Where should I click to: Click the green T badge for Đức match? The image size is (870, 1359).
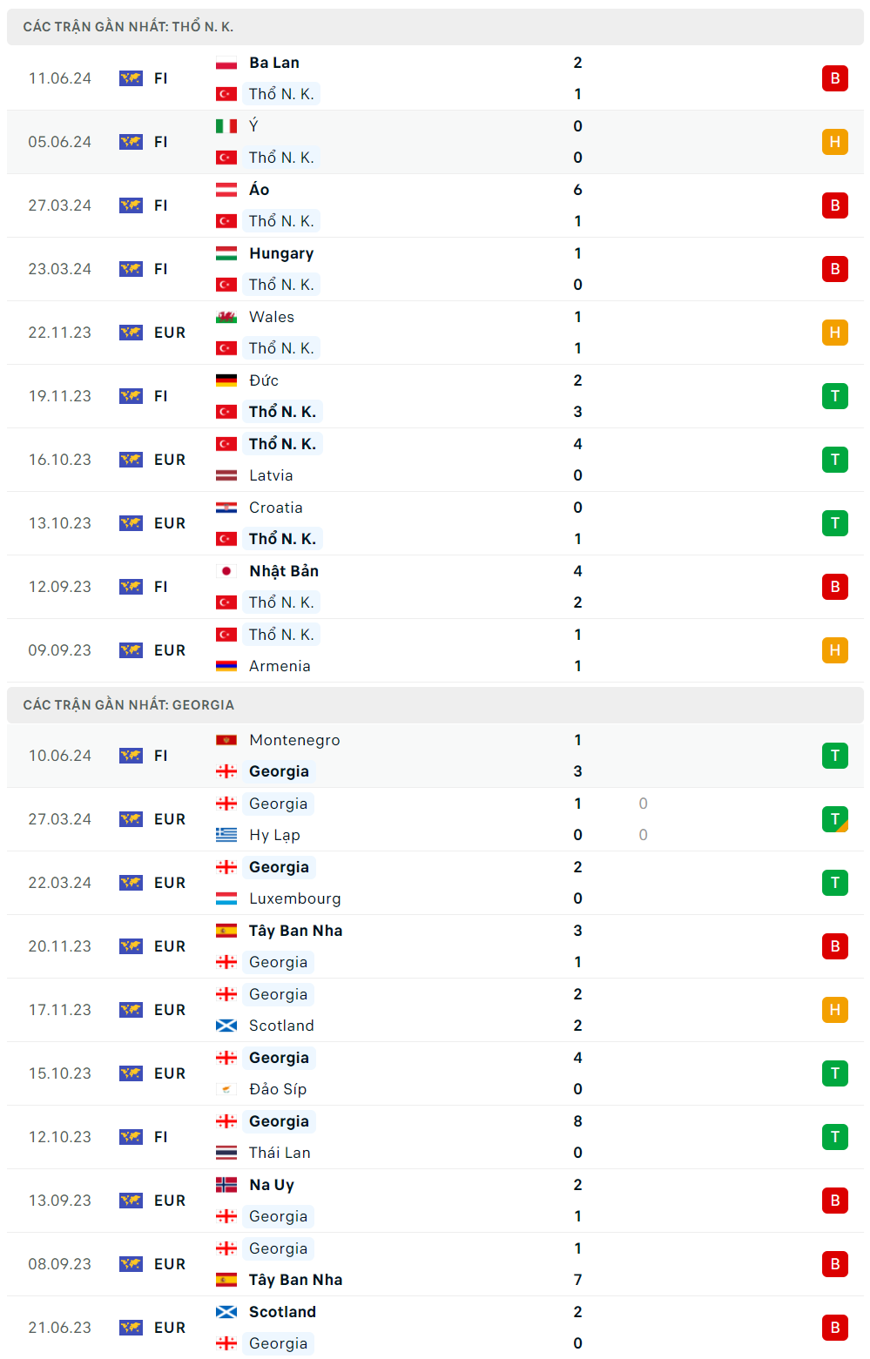(835, 396)
